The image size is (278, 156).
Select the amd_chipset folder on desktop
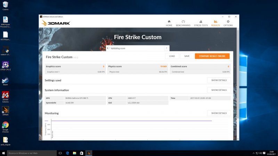click(x=5, y=141)
